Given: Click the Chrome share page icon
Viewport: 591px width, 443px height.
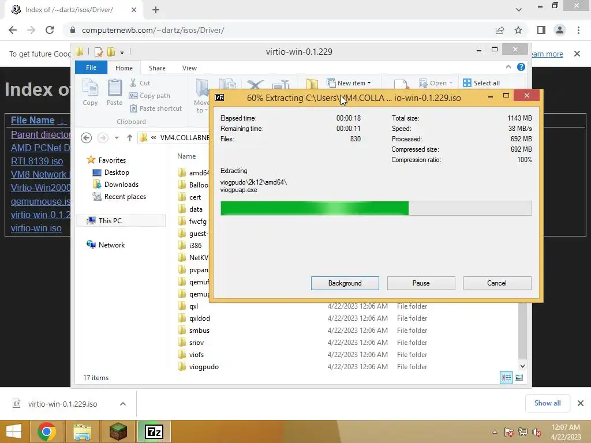Looking at the screenshot, I should point(500,30).
